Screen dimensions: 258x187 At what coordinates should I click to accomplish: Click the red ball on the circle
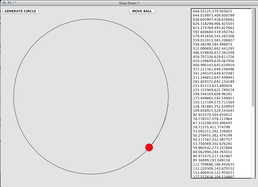click(x=149, y=147)
